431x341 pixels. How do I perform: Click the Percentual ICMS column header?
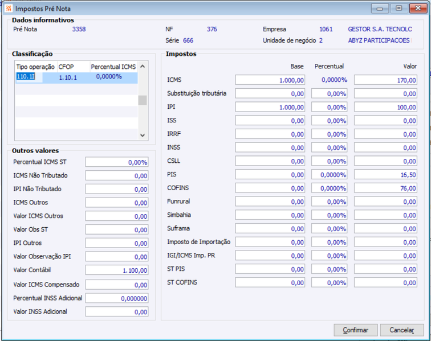click(113, 67)
